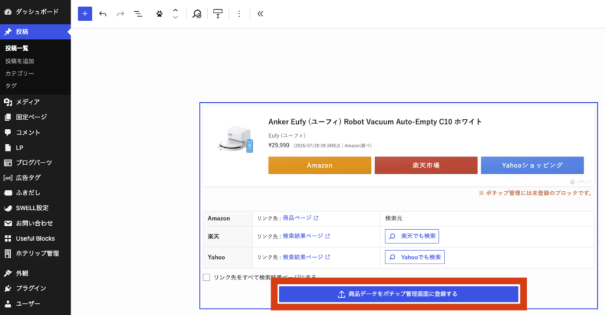Open the post list submenu item
Viewport: 606px width, 315px height.
pyautogui.click(x=17, y=48)
